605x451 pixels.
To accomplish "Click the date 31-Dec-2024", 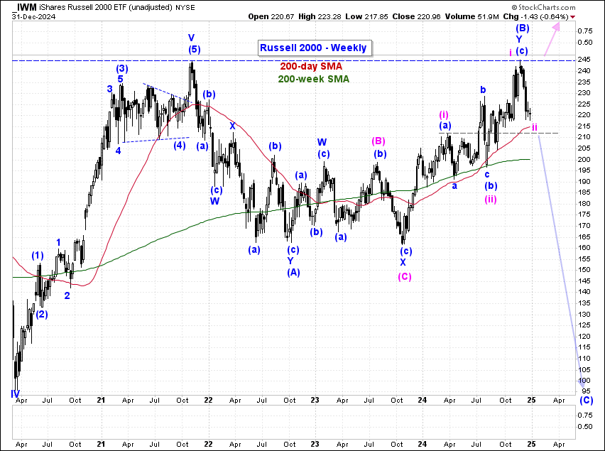I will click(33, 16).
